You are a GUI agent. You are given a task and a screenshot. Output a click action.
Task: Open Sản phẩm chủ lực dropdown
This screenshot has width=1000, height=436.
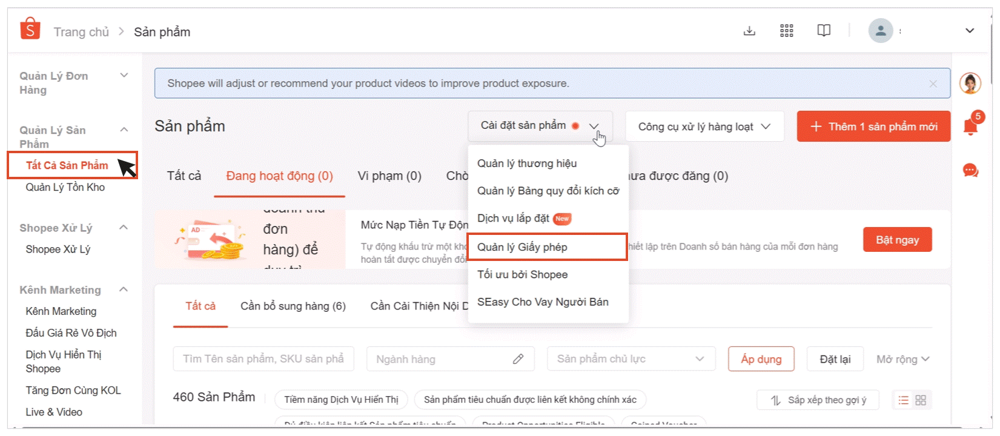click(x=631, y=359)
